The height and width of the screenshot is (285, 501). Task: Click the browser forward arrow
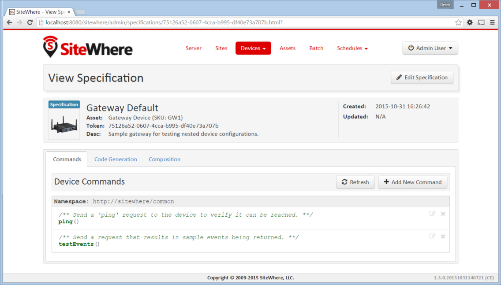[x=19, y=22]
